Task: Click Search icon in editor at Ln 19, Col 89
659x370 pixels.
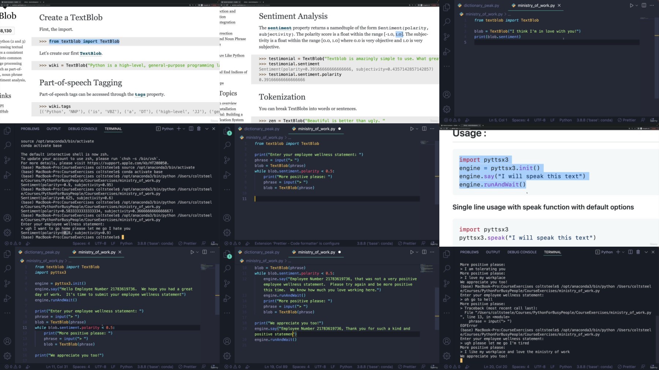Action: 227,269
